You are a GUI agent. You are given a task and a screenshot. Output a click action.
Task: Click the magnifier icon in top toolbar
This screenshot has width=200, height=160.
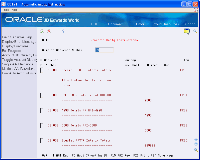click(195, 31)
